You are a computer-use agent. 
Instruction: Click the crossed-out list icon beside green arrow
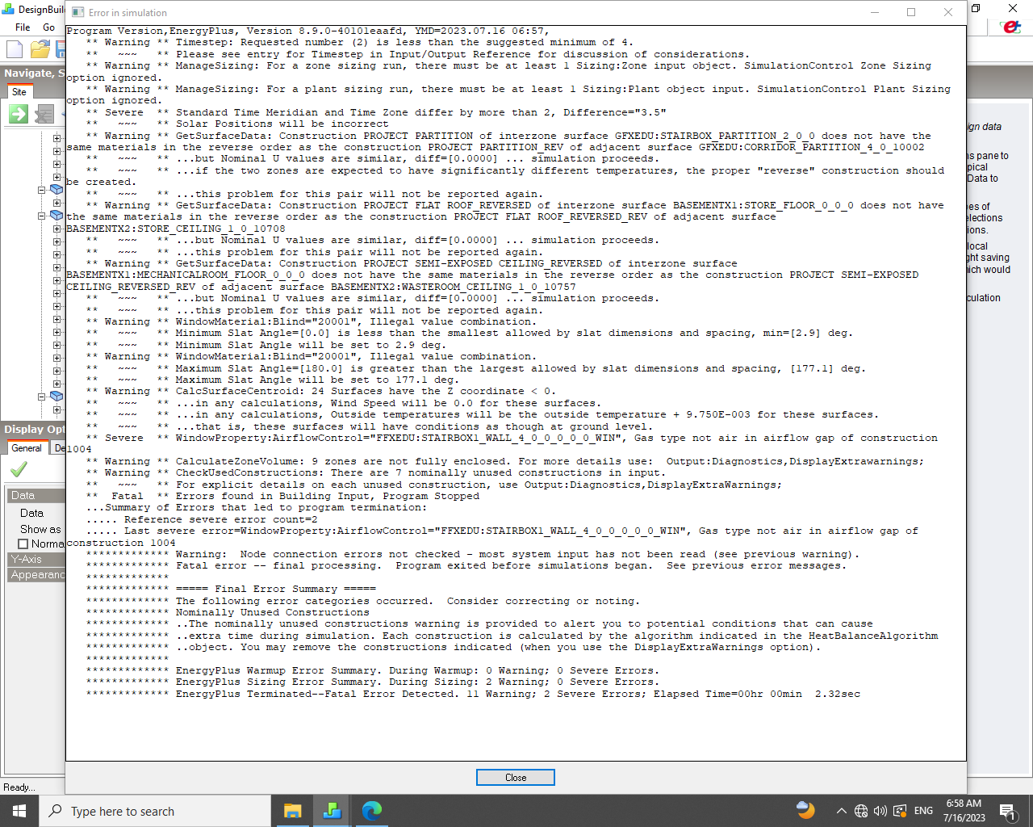point(44,114)
